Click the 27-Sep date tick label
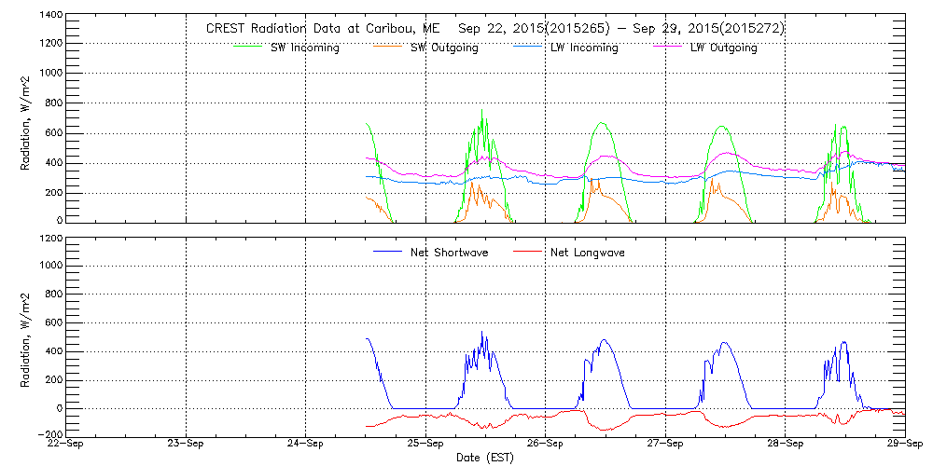Viewport: 933px width, 466px height. tap(665, 445)
